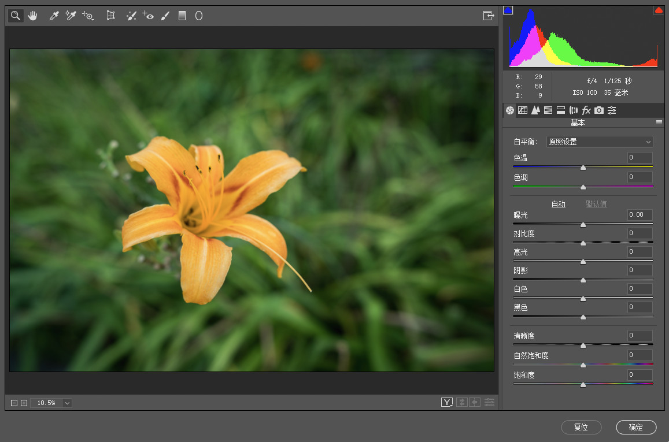669x442 pixels.
Task: Expand the zoom level dropdown
Action: coord(67,403)
